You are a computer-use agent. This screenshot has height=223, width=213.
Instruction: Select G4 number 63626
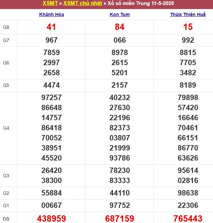(x=188, y=158)
